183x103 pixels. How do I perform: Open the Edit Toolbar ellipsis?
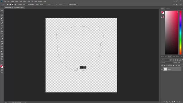point(2,62)
